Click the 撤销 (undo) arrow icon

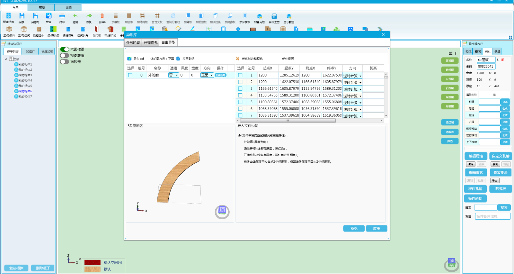point(75,16)
